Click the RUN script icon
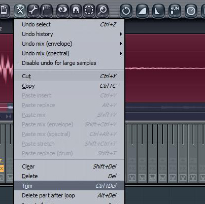This screenshot has height=204, width=205. coord(175,11)
